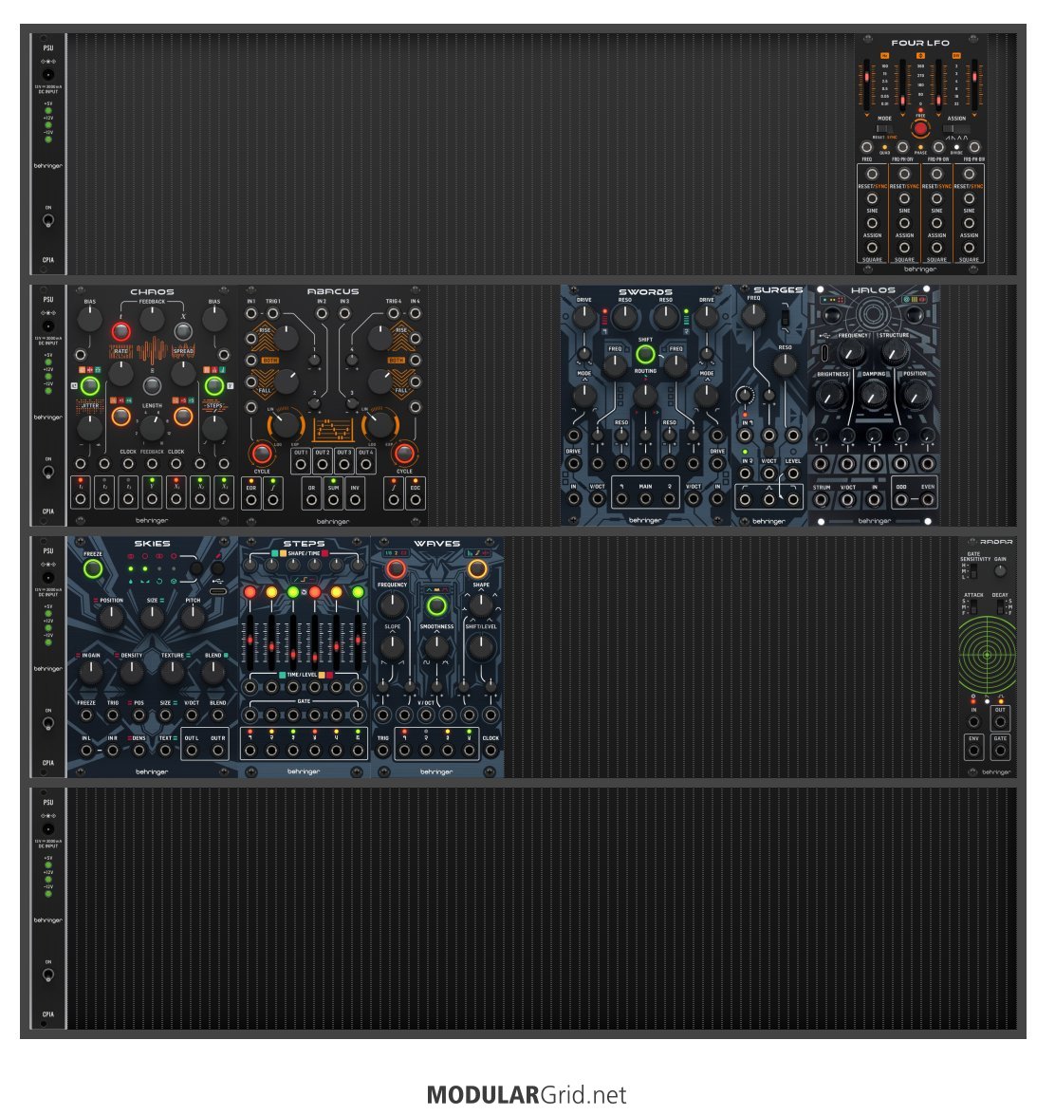Flip ON switch of PSU beside Chaos
This screenshot has width=1055, height=1115.
[x=47, y=472]
